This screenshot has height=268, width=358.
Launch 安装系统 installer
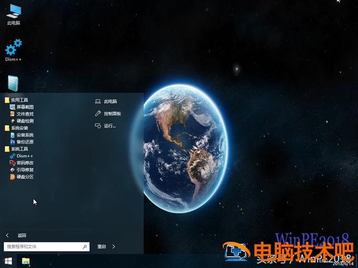22,135
